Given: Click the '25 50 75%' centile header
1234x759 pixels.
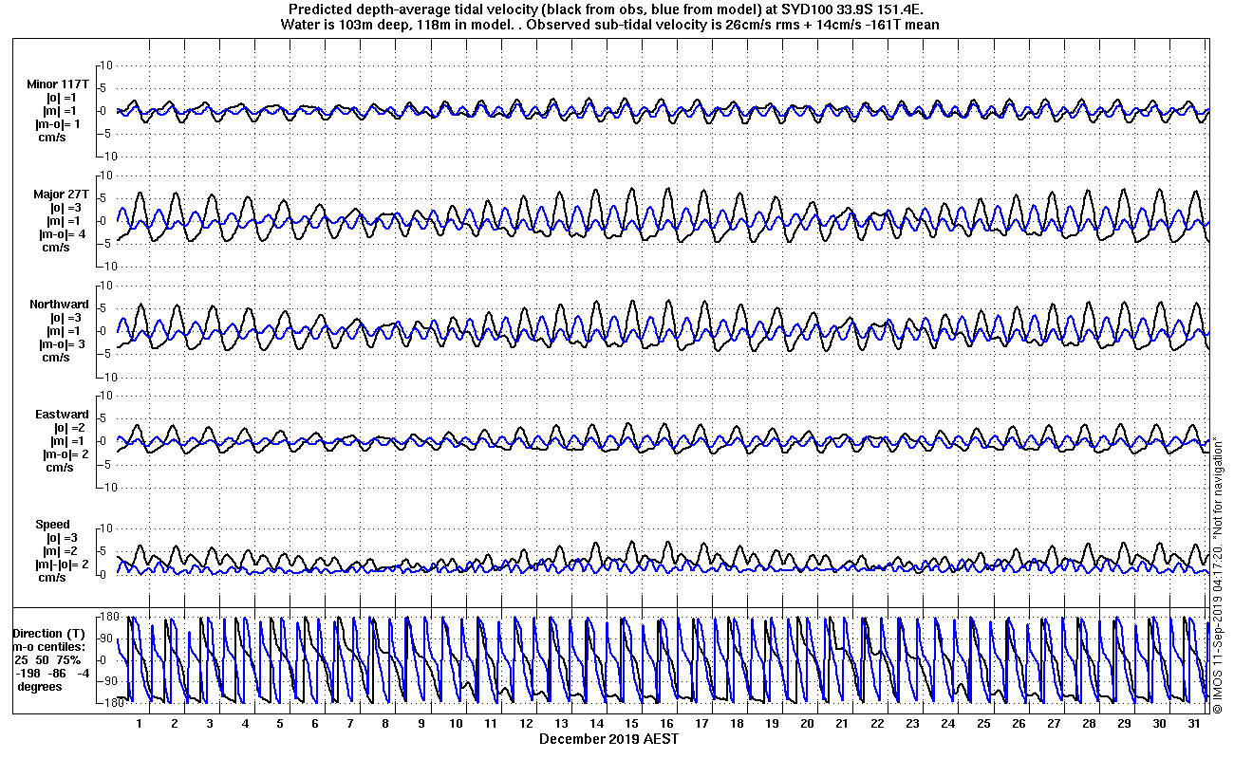Looking at the screenshot, I should [x=47, y=660].
